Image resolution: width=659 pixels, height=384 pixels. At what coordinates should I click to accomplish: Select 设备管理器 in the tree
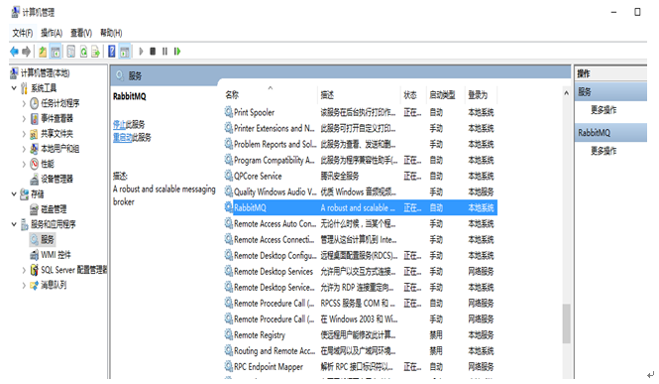click(x=56, y=180)
